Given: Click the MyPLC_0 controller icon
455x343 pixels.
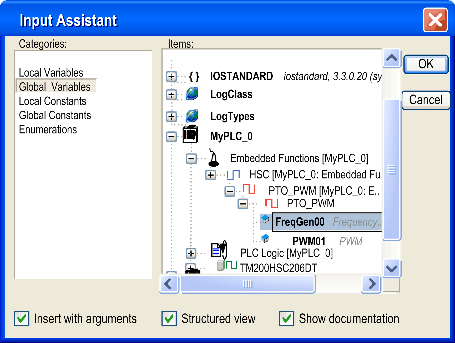Looking at the screenshot, I should pos(190,135).
